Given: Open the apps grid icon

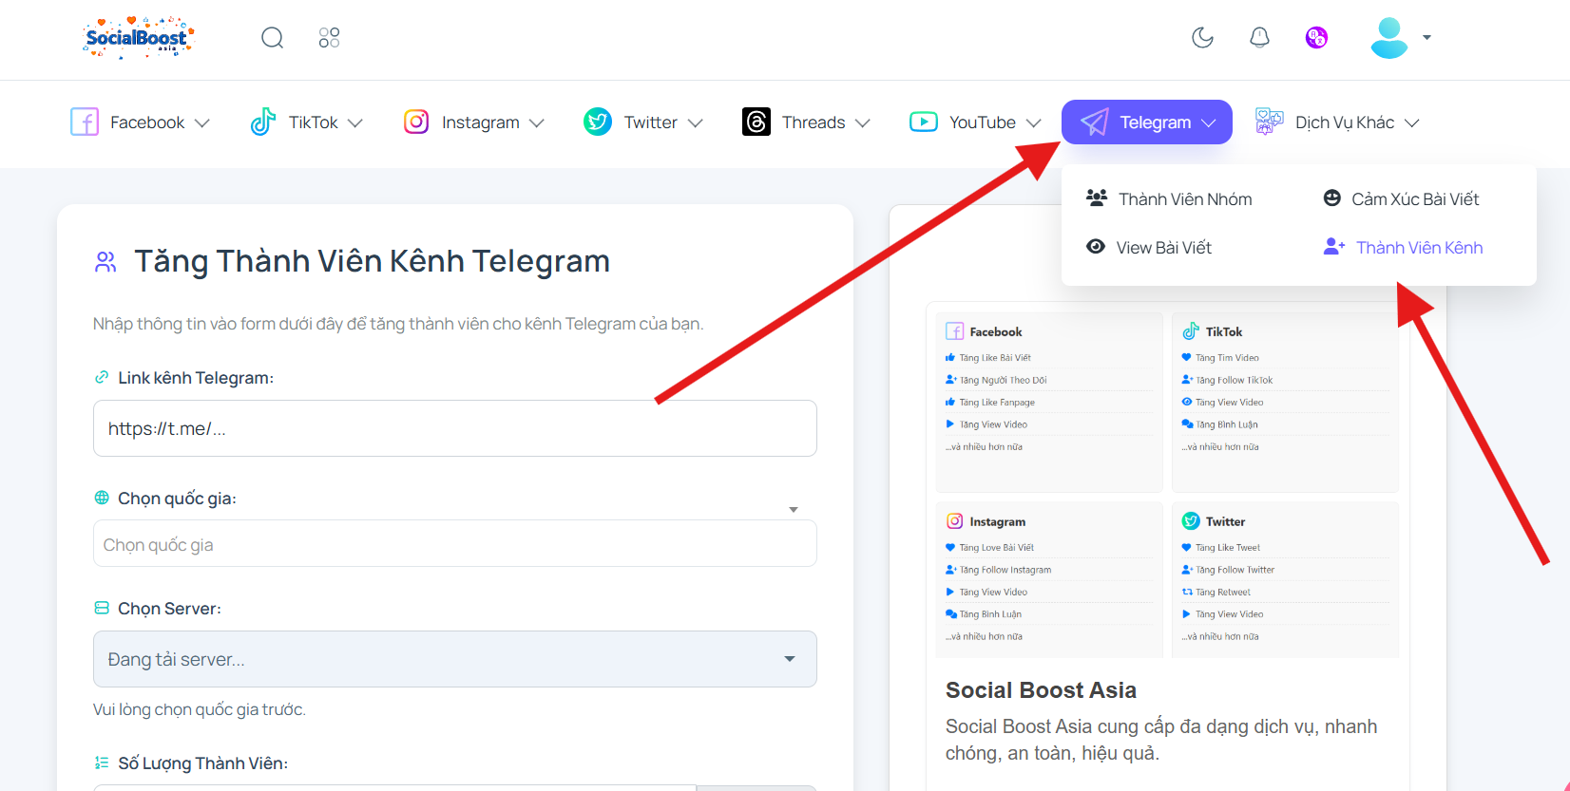Looking at the screenshot, I should [329, 38].
